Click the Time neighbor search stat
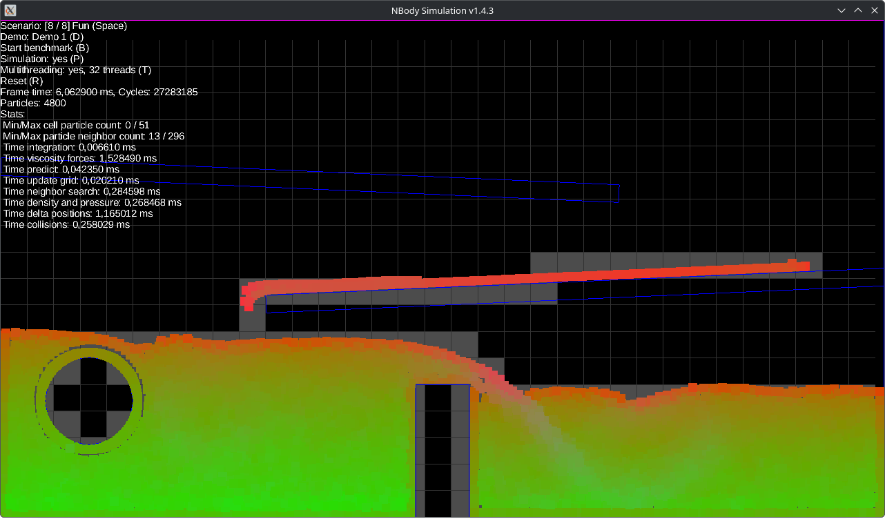Image resolution: width=885 pixels, height=519 pixels. [x=81, y=192]
